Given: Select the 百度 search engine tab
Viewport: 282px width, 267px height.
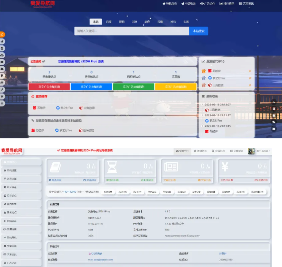Looking at the screenshot, I should (109, 22).
